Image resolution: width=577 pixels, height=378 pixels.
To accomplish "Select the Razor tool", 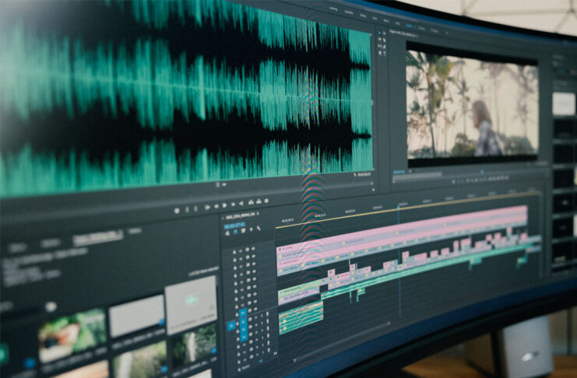I will coord(385,40).
